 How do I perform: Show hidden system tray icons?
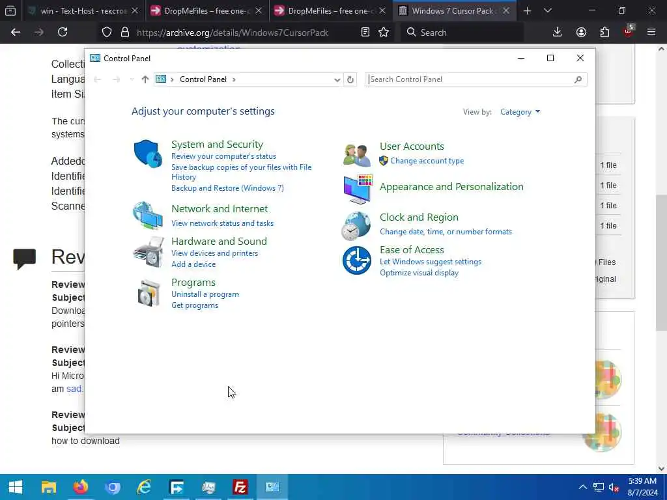pyautogui.click(x=583, y=488)
